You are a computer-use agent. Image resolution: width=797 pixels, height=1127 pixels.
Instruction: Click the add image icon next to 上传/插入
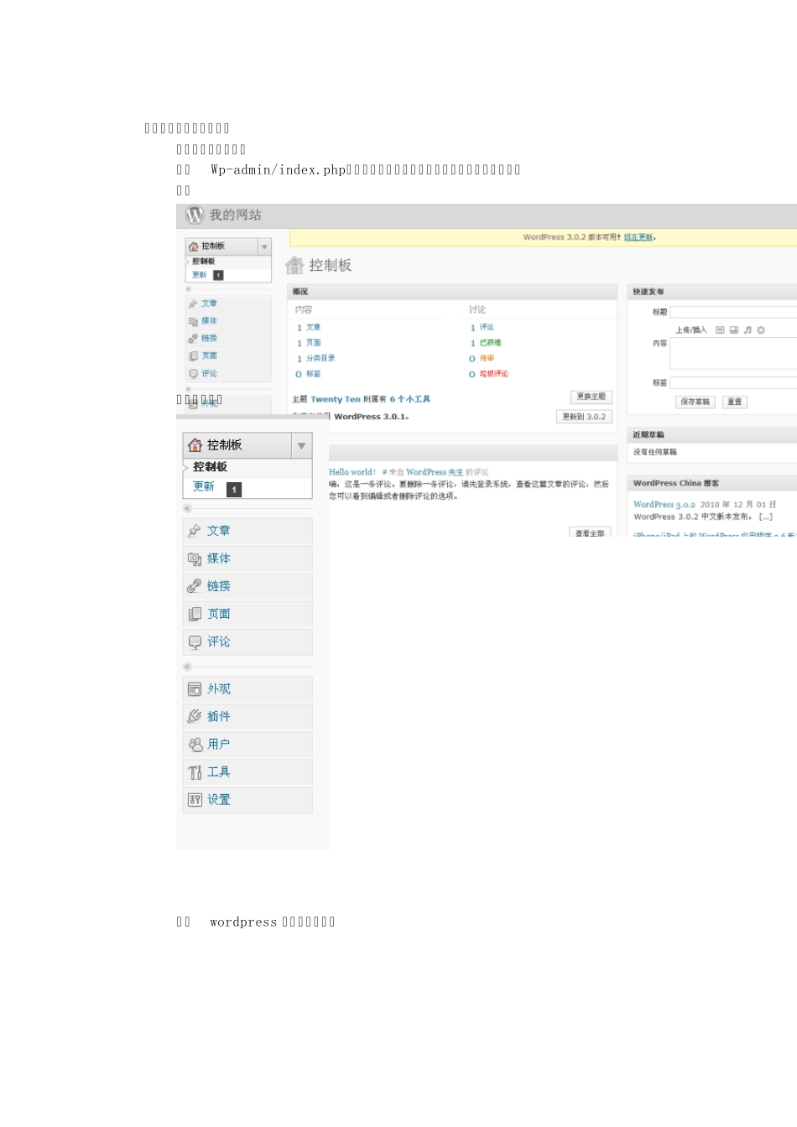[x=720, y=330]
